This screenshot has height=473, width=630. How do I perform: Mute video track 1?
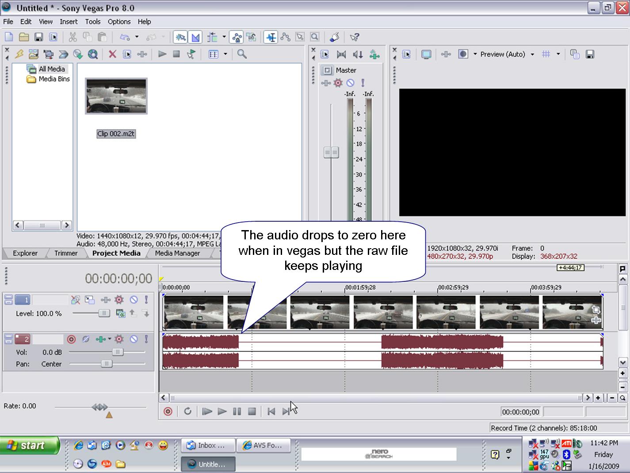[x=134, y=300]
